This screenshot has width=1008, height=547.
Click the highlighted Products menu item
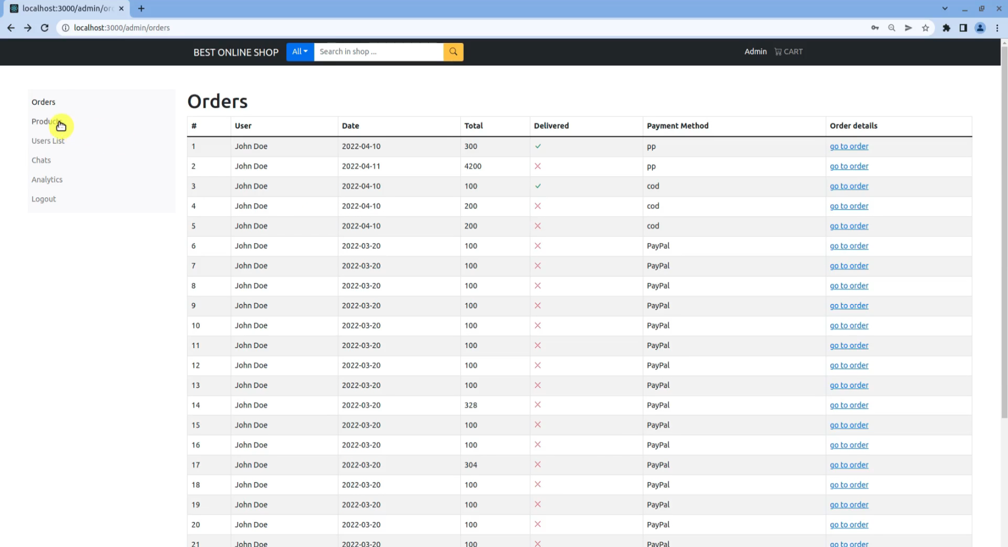pos(46,121)
